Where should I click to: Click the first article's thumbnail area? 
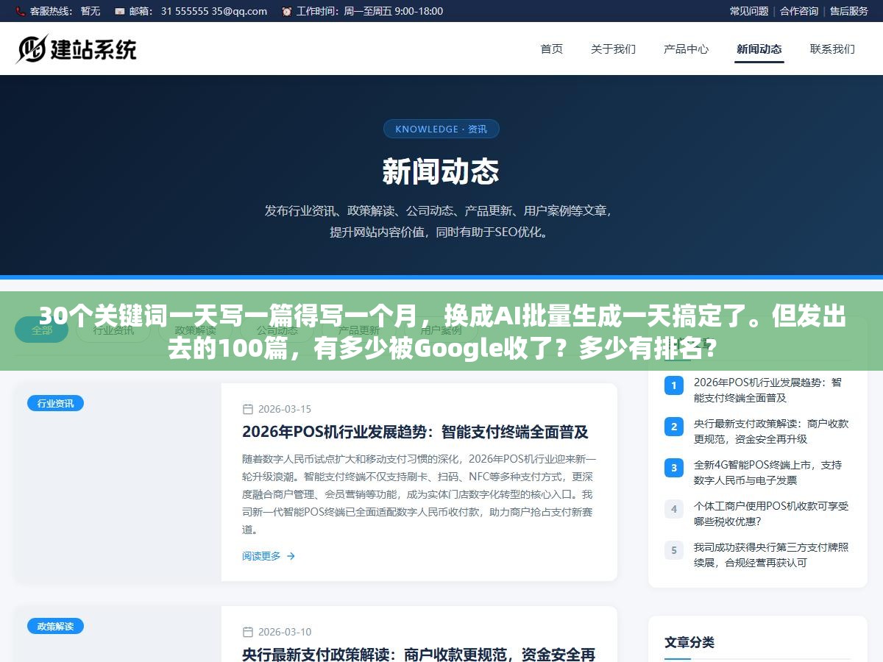pyautogui.click(x=118, y=482)
